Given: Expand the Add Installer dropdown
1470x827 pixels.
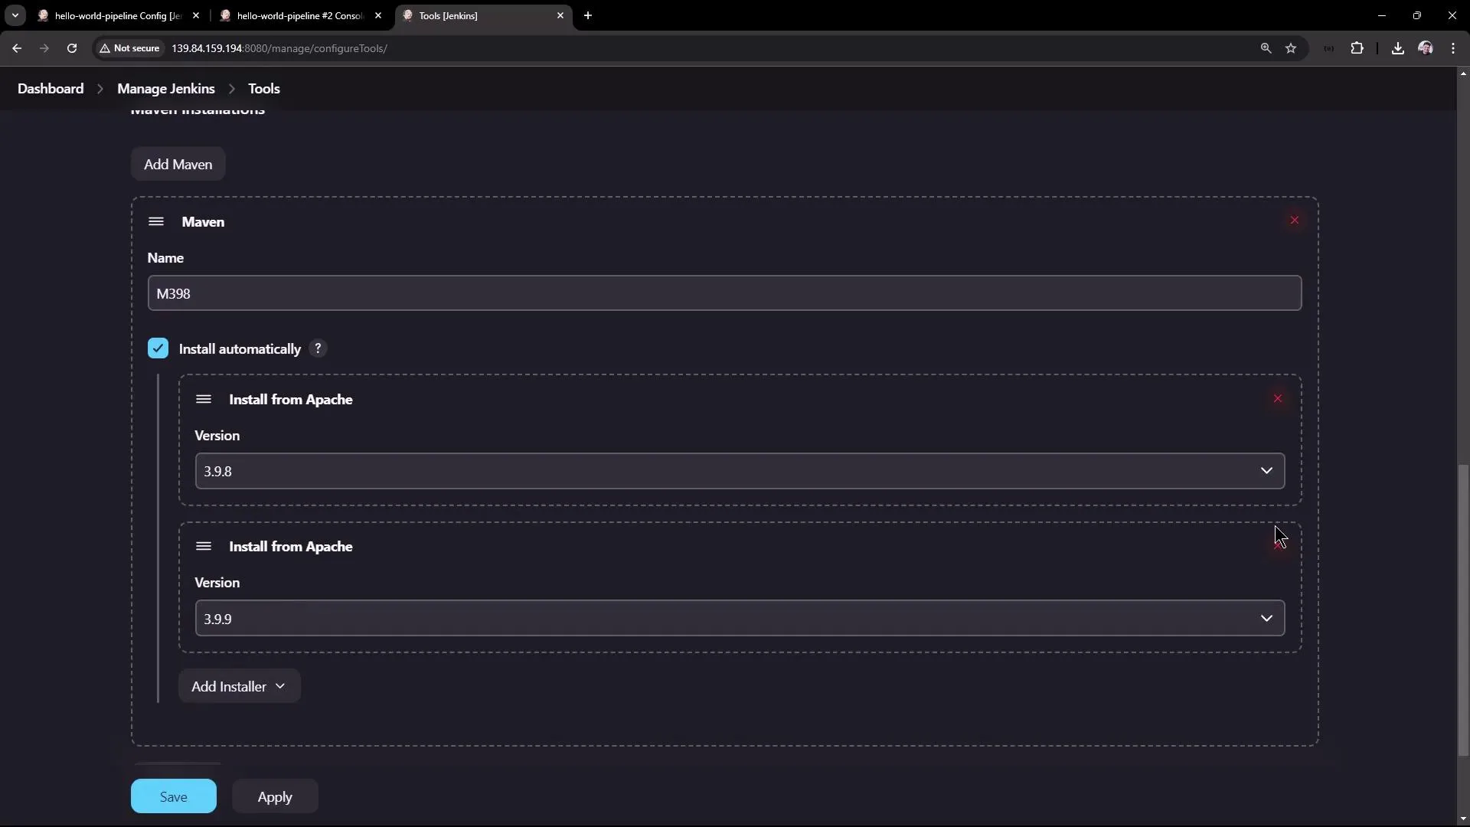Looking at the screenshot, I should click(238, 686).
